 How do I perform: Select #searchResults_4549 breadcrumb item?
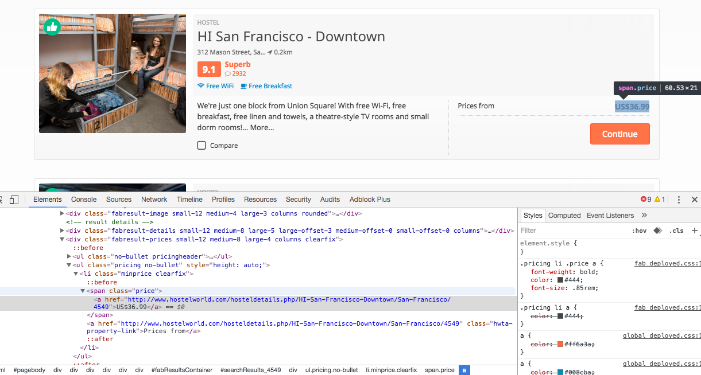pos(251,370)
